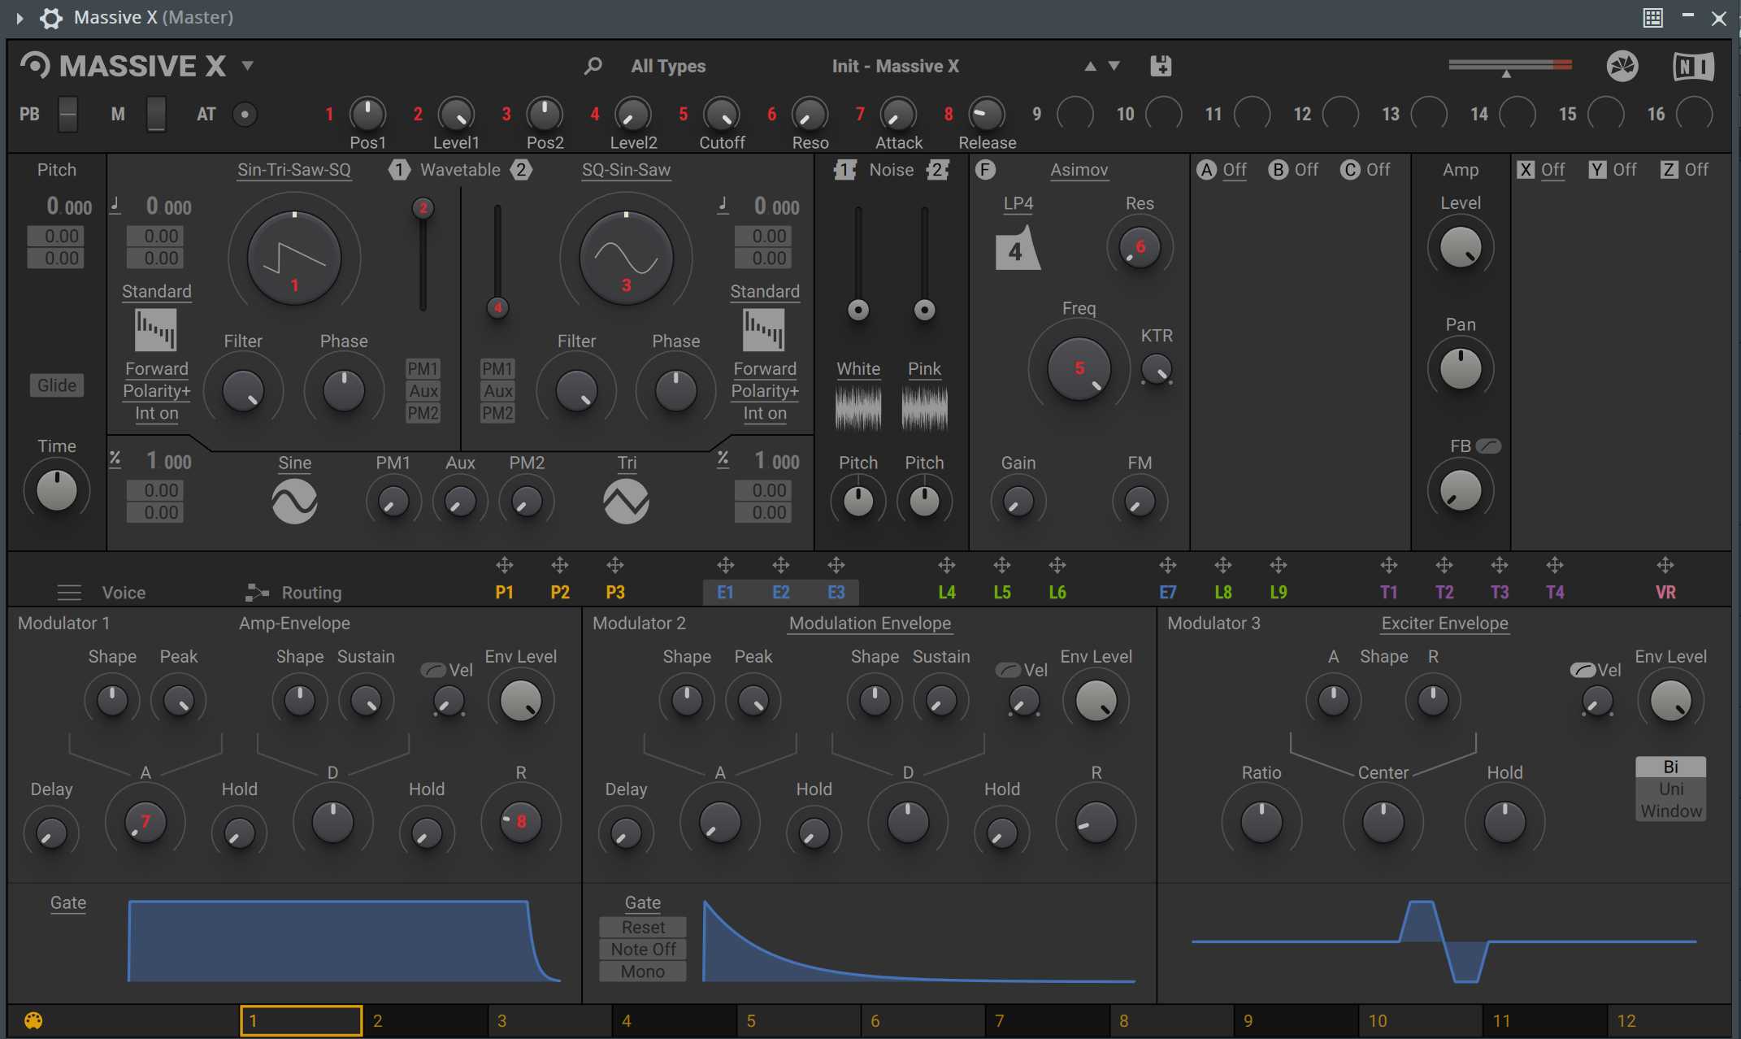Click Window mode in exciter envelope
1741x1039 pixels.
pyautogui.click(x=1671, y=811)
